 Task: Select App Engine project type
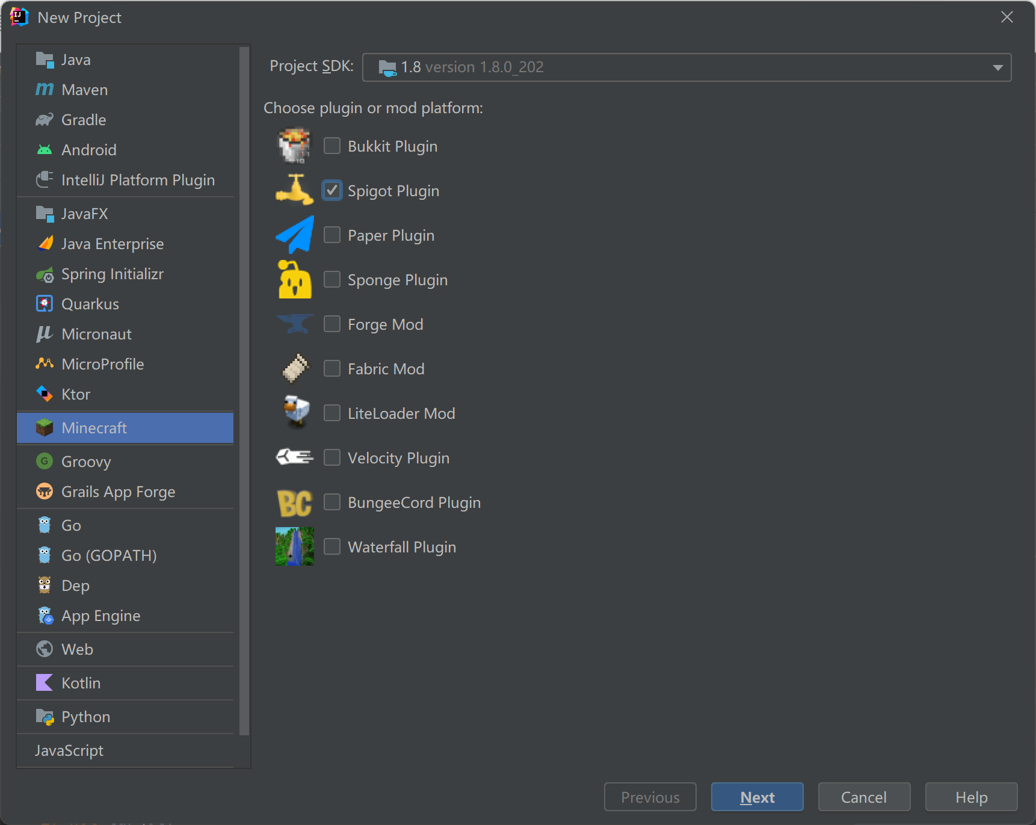click(x=125, y=616)
